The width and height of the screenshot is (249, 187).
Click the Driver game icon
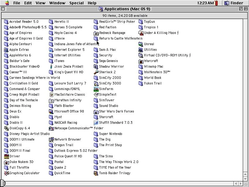pyautogui.click(x=7, y=156)
